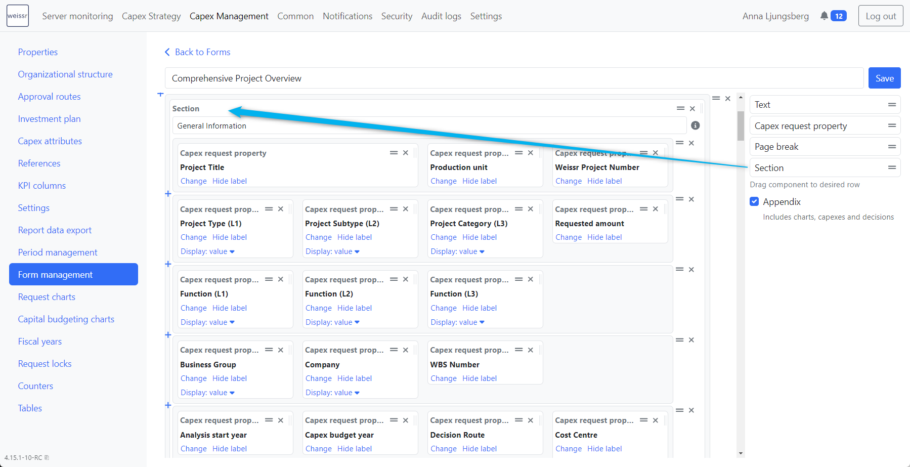The image size is (910, 467).
Task: Click drag handle on Production unit card
Action: pos(518,153)
